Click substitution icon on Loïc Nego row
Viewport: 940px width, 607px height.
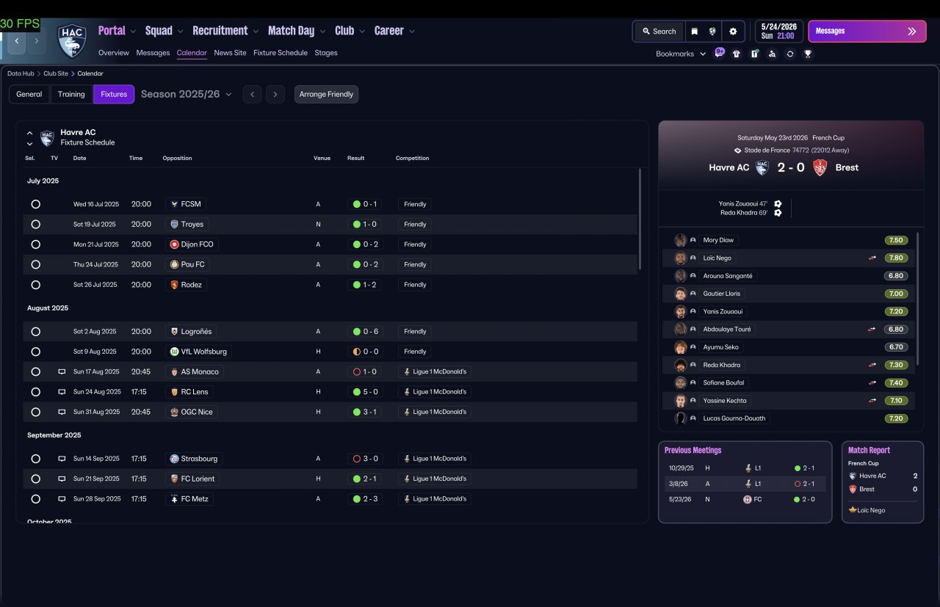pos(873,258)
